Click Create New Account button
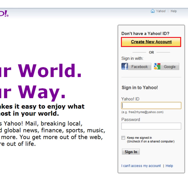The width and height of the screenshot is (188, 188). tap(151, 42)
